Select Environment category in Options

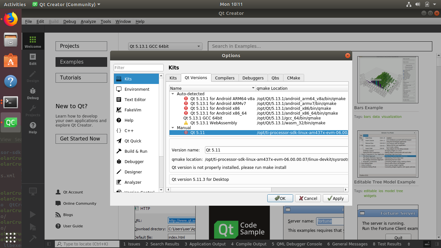[136, 89]
